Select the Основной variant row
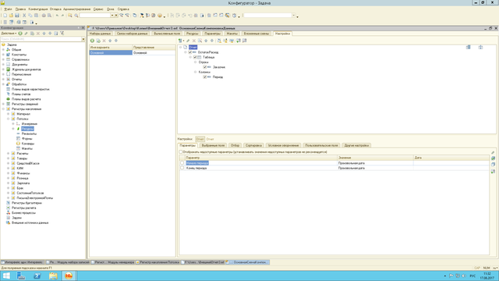Screen dimensions: 499x281 pos(132,52)
